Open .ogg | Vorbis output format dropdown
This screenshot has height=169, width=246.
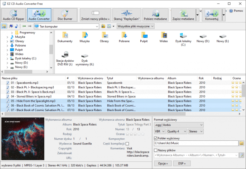coord(179,125)
